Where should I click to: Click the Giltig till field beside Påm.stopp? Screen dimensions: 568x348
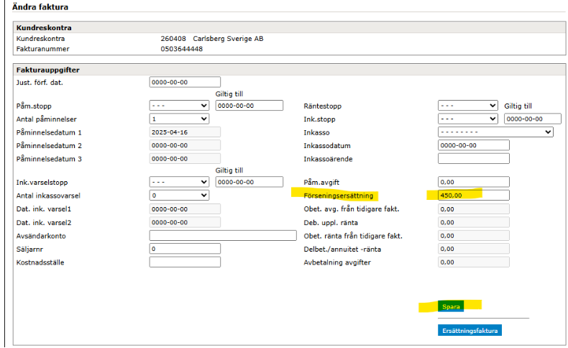[x=249, y=106]
